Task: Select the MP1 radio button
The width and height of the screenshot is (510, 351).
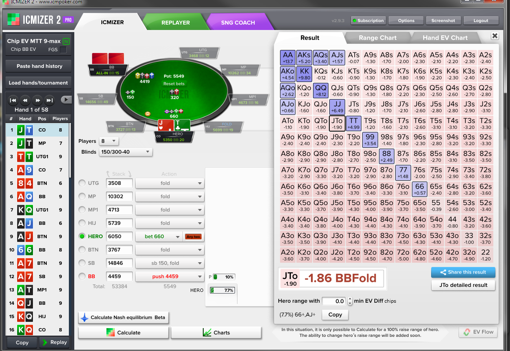Action: pyautogui.click(x=82, y=210)
